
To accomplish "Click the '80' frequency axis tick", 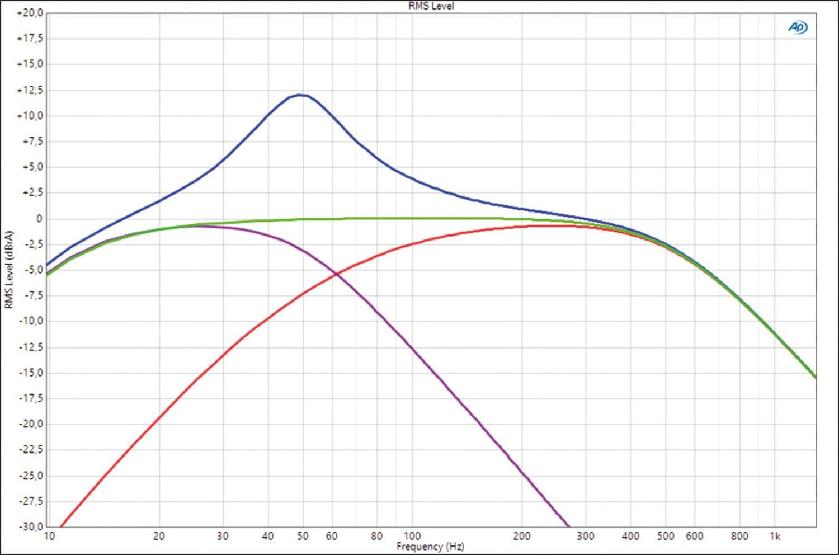I will coord(377,536).
